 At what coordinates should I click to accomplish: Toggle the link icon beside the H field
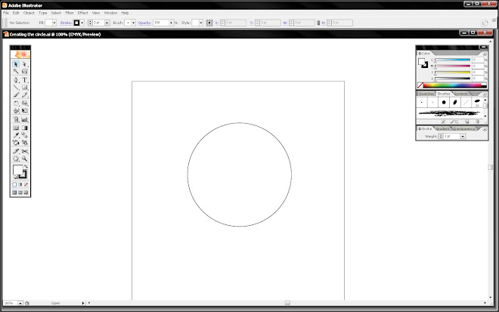(x=318, y=23)
